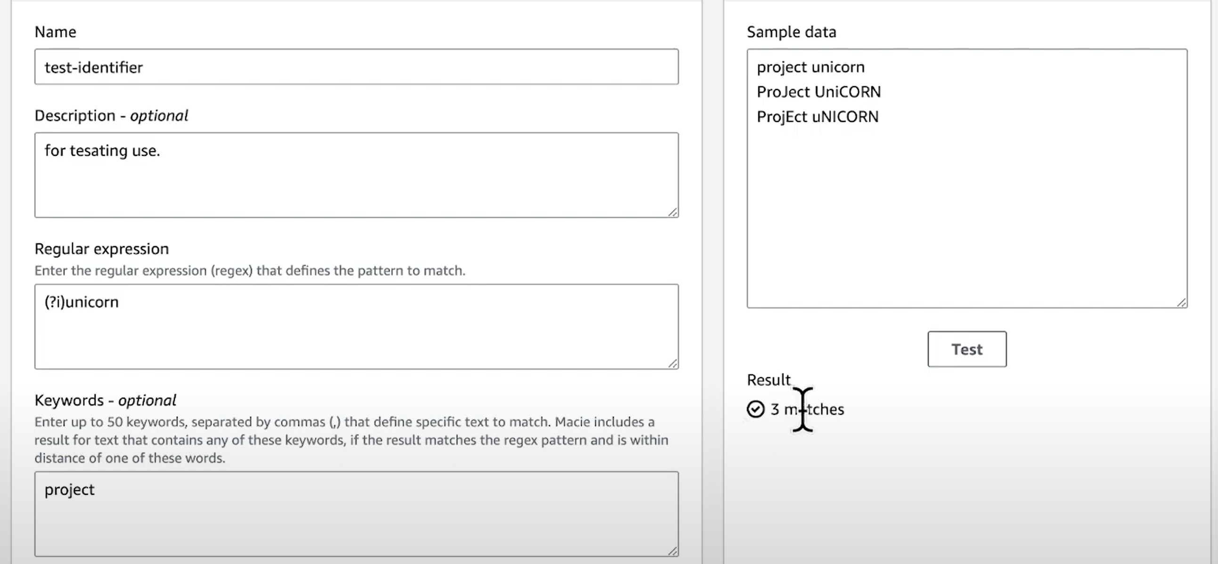This screenshot has height=564, width=1218.
Task: Click the test-identifier name text
Action: point(94,67)
